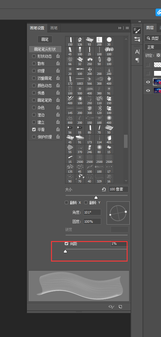The width and height of the screenshot is (161, 337).
Task: Enable the 散布 checkbox
Action: [x=34, y=64]
